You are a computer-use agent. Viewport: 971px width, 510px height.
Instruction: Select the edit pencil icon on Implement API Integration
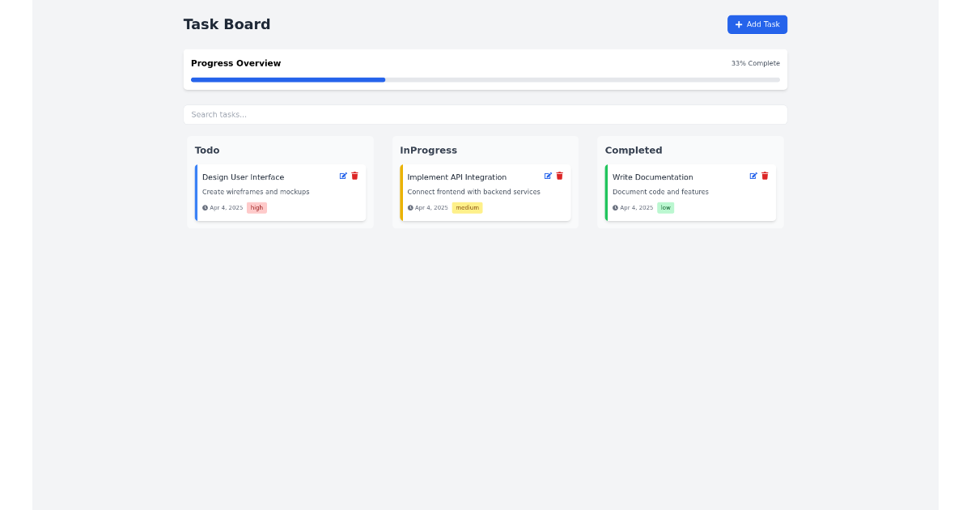click(x=548, y=176)
